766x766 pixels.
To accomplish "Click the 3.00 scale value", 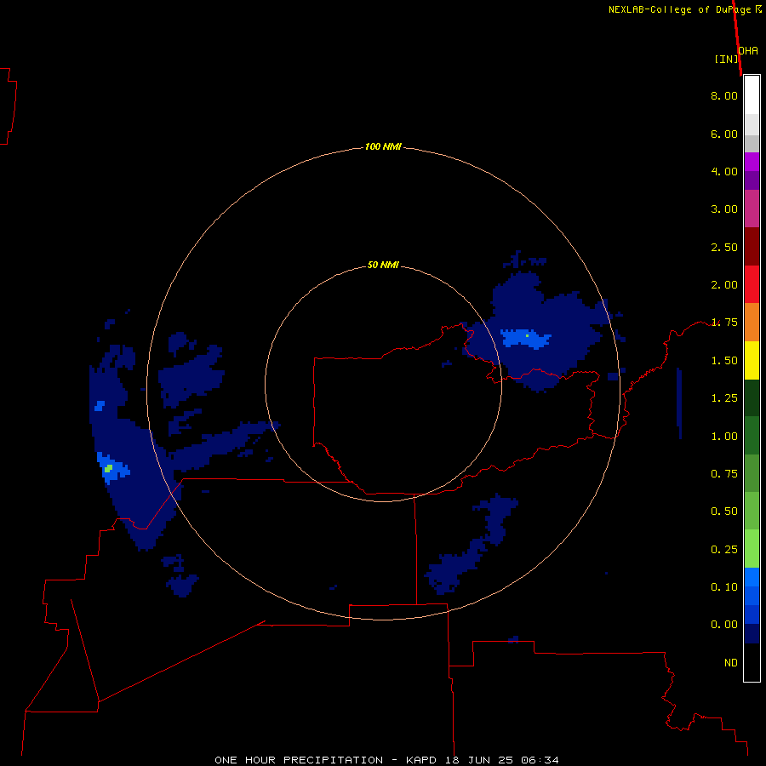I will (x=724, y=209).
